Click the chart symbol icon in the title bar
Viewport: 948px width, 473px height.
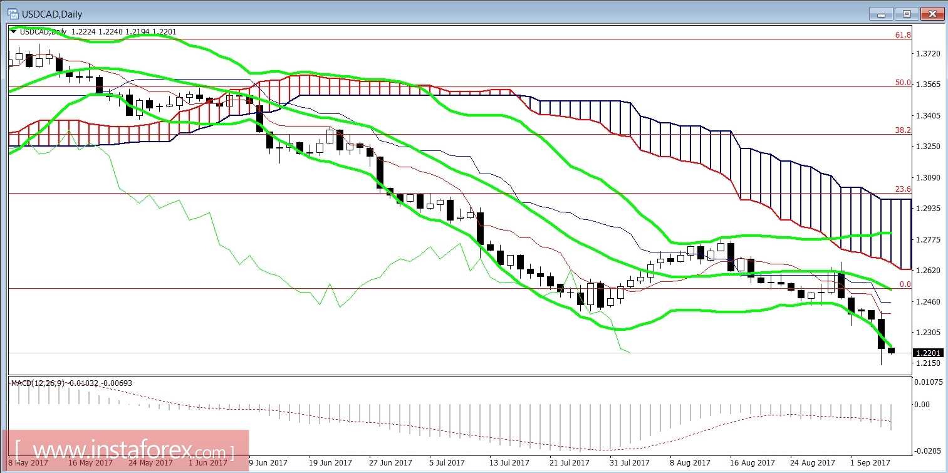point(13,13)
